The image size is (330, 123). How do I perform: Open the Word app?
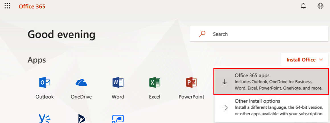[118, 82]
